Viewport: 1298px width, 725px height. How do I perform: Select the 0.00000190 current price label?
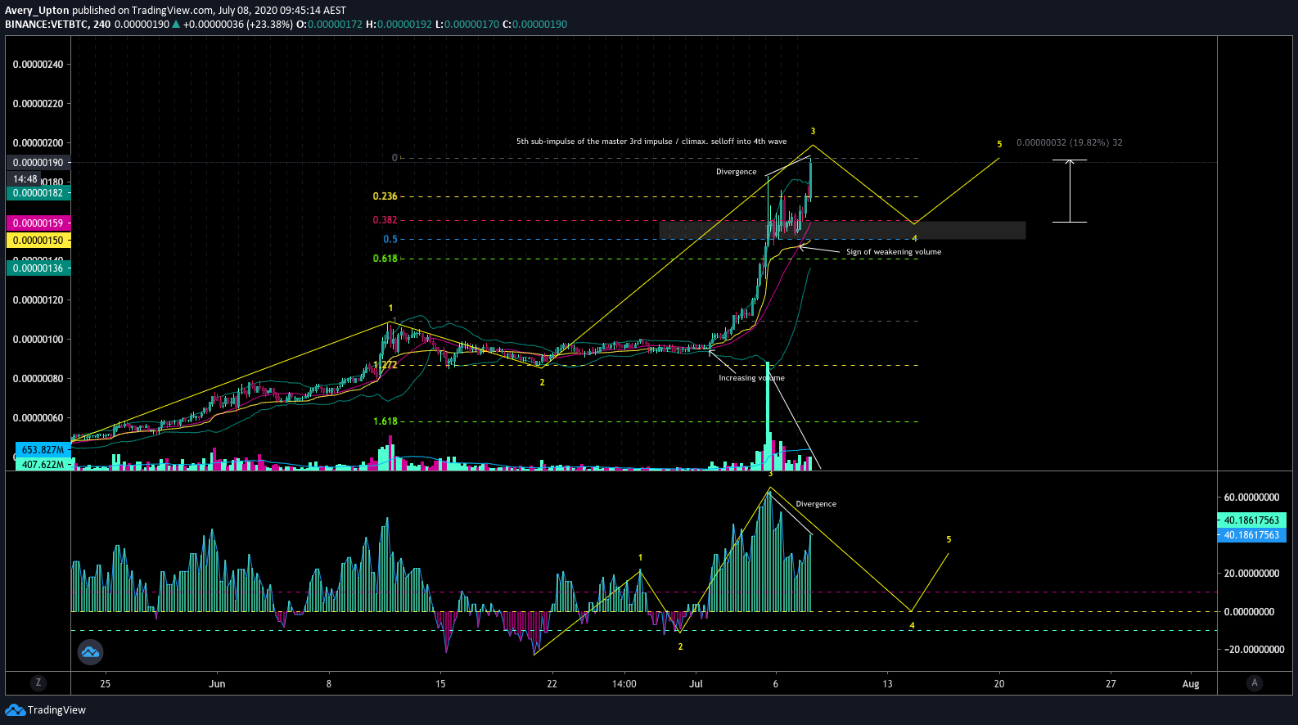(x=38, y=163)
